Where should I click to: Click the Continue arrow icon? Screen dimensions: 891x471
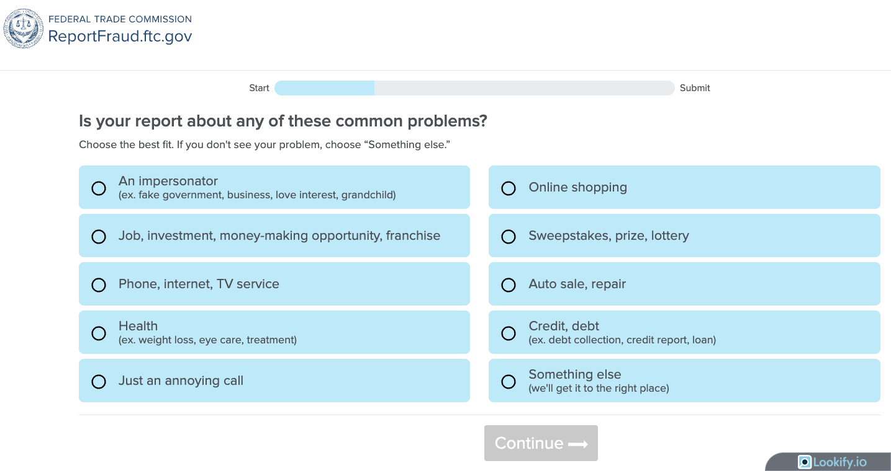tap(578, 444)
